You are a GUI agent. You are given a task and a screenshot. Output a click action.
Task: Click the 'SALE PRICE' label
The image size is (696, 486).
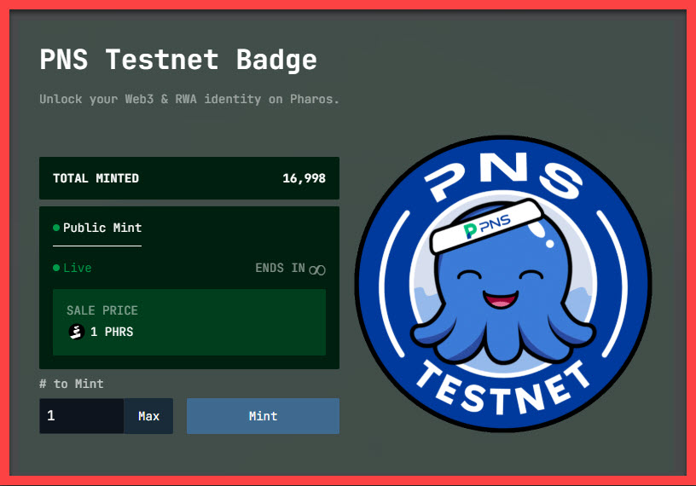[x=102, y=310]
